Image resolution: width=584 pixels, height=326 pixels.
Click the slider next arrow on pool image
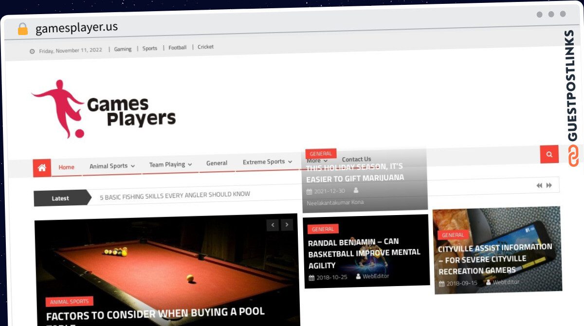(287, 224)
